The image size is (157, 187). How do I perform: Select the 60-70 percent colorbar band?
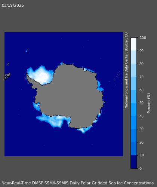[x=133, y=83]
